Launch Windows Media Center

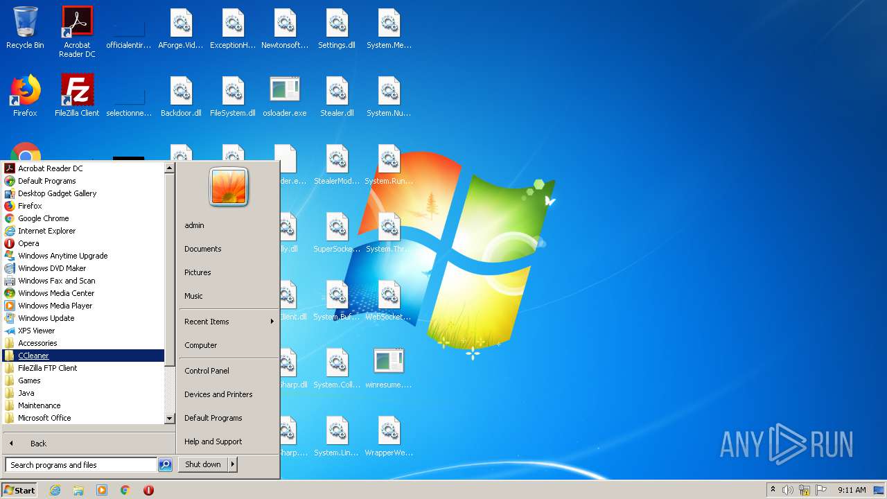pyautogui.click(x=84, y=293)
